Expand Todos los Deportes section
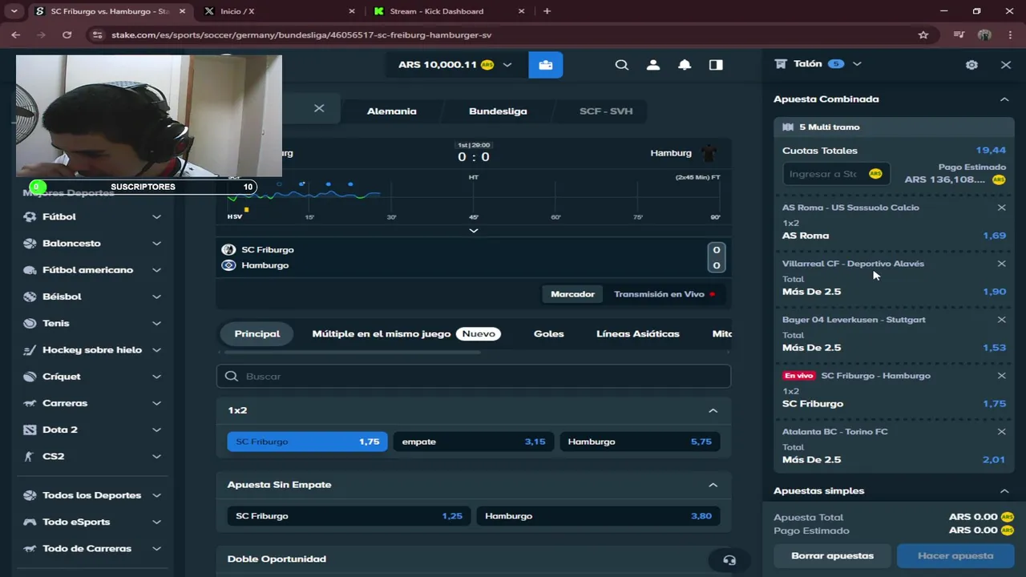Image resolution: width=1026 pixels, height=577 pixels. pyautogui.click(x=156, y=495)
